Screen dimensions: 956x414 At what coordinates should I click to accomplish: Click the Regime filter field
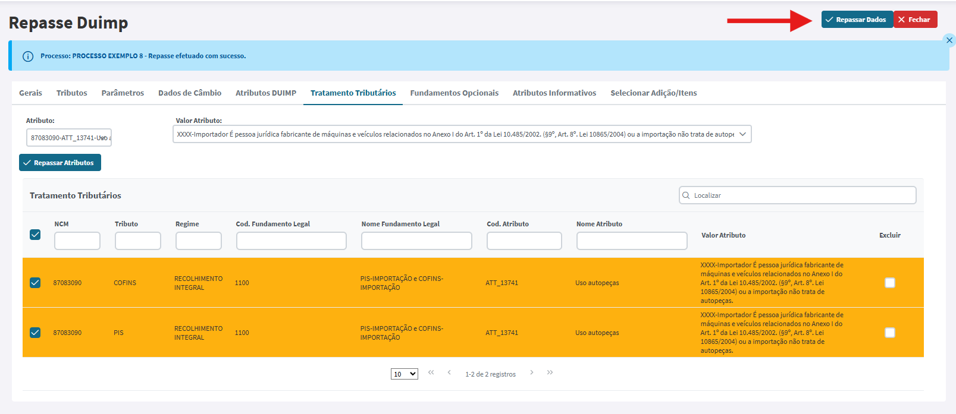click(199, 241)
